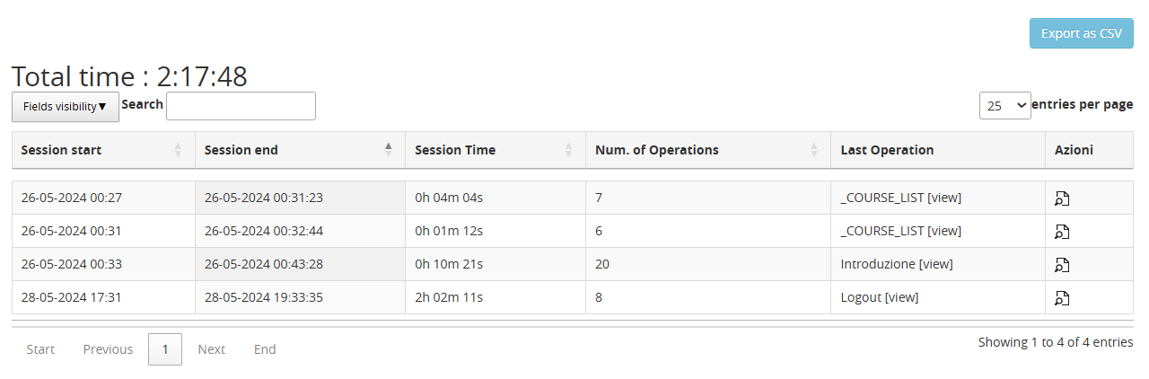The image size is (1149, 379).
Task: Go to page 1 in pagination
Action: pyautogui.click(x=165, y=349)
